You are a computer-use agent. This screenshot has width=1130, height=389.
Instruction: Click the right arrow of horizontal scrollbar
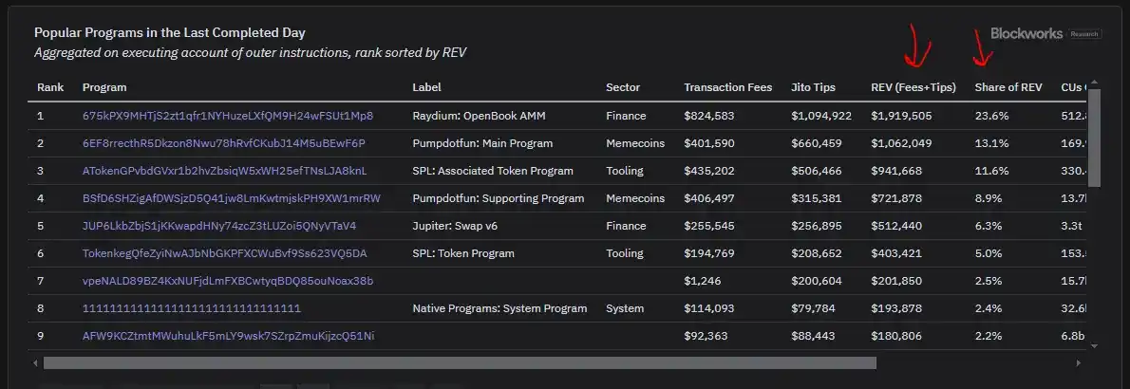[1078, 362]
